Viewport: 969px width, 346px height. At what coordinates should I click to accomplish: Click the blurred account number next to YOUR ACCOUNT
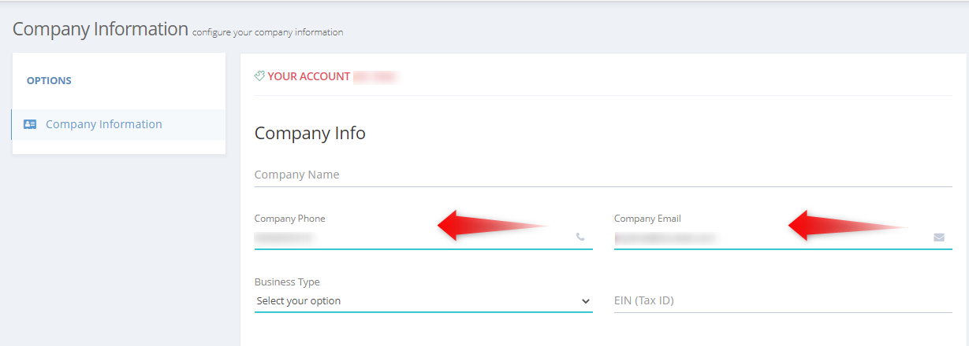375,76
